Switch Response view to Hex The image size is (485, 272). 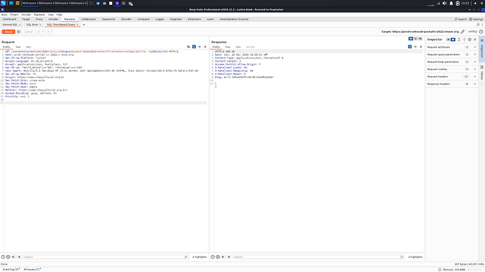click(x=238, y=47)
